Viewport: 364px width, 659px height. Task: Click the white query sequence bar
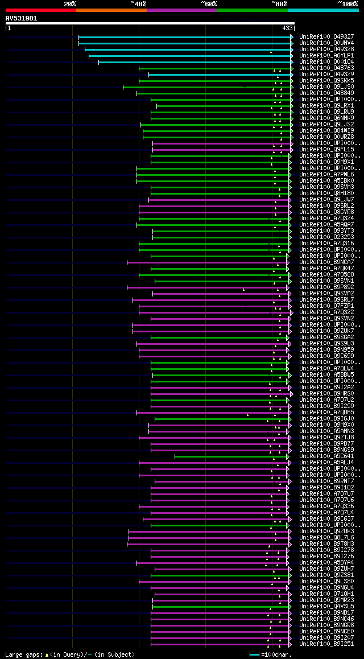150,23
